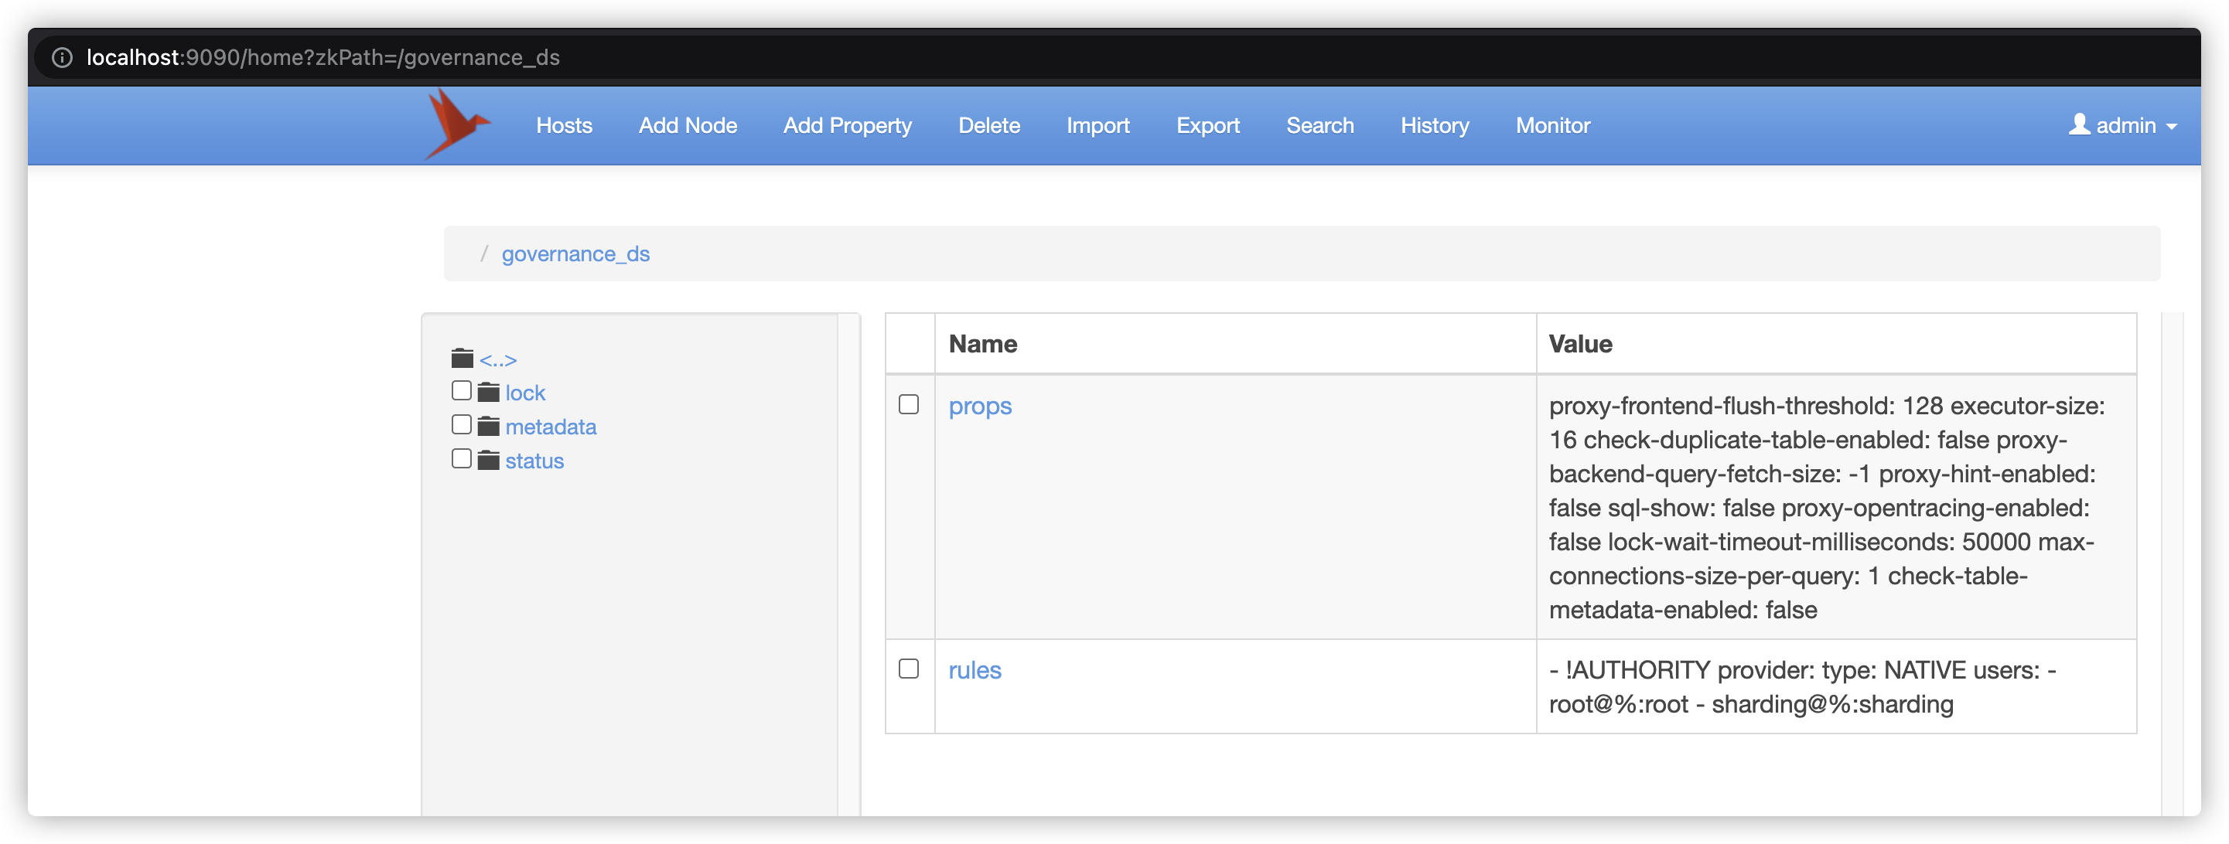Click the metadata folder icon
The image size is (2229, 844).
pos(489,427)
